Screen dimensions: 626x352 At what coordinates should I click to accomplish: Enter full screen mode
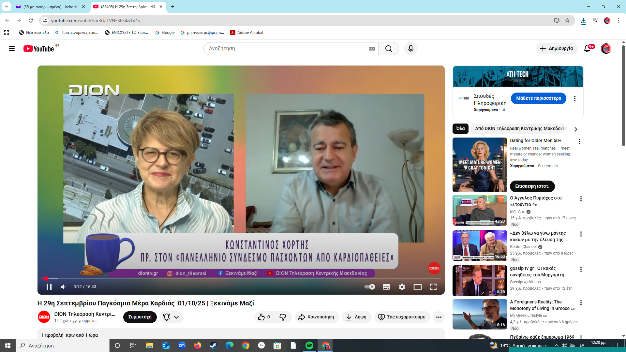point(433,287)
